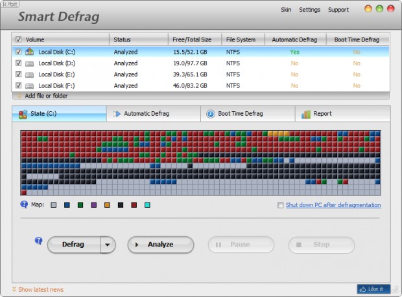Click the Local Disk (D:) drive icon

coord(29,63)
